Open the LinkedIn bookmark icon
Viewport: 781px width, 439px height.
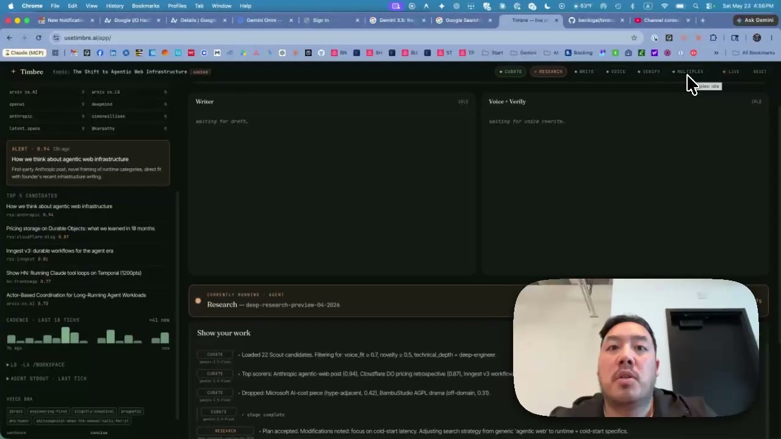113,53
